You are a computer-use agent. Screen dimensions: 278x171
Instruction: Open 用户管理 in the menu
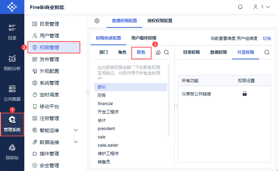coord(49,36)
